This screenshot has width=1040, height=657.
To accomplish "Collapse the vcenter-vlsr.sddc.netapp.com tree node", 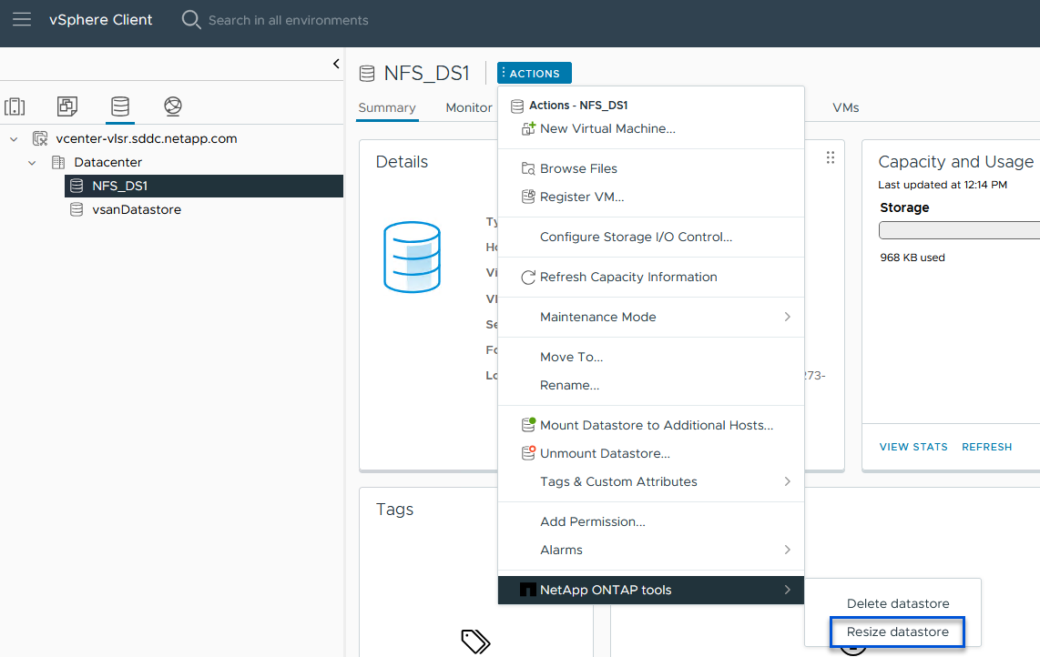I will pos(14,139).
